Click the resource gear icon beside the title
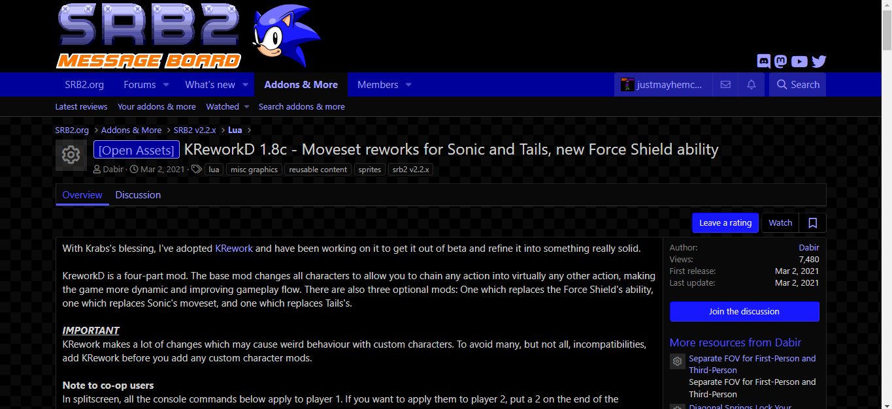Image resolution: width=892 pixels, height=409 pixels. pos(71,155)
